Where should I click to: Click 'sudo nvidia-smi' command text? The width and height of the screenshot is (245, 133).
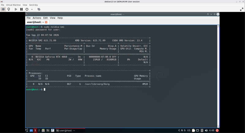point(54,27)
